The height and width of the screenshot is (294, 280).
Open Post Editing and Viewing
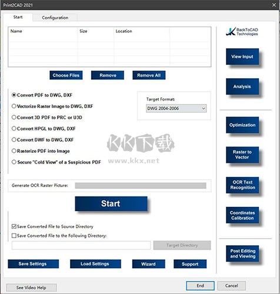242,253
